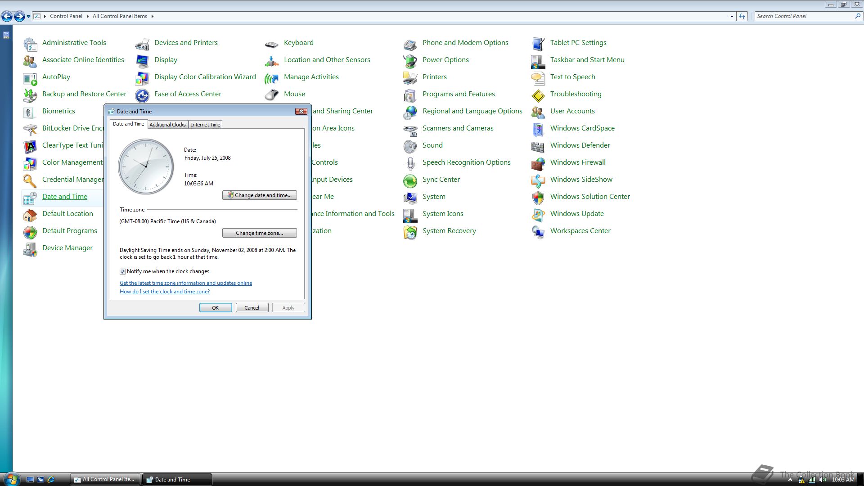864x486 pixels.
Task: Go back with the Back arrow
Action: click(x=7, y=17)
